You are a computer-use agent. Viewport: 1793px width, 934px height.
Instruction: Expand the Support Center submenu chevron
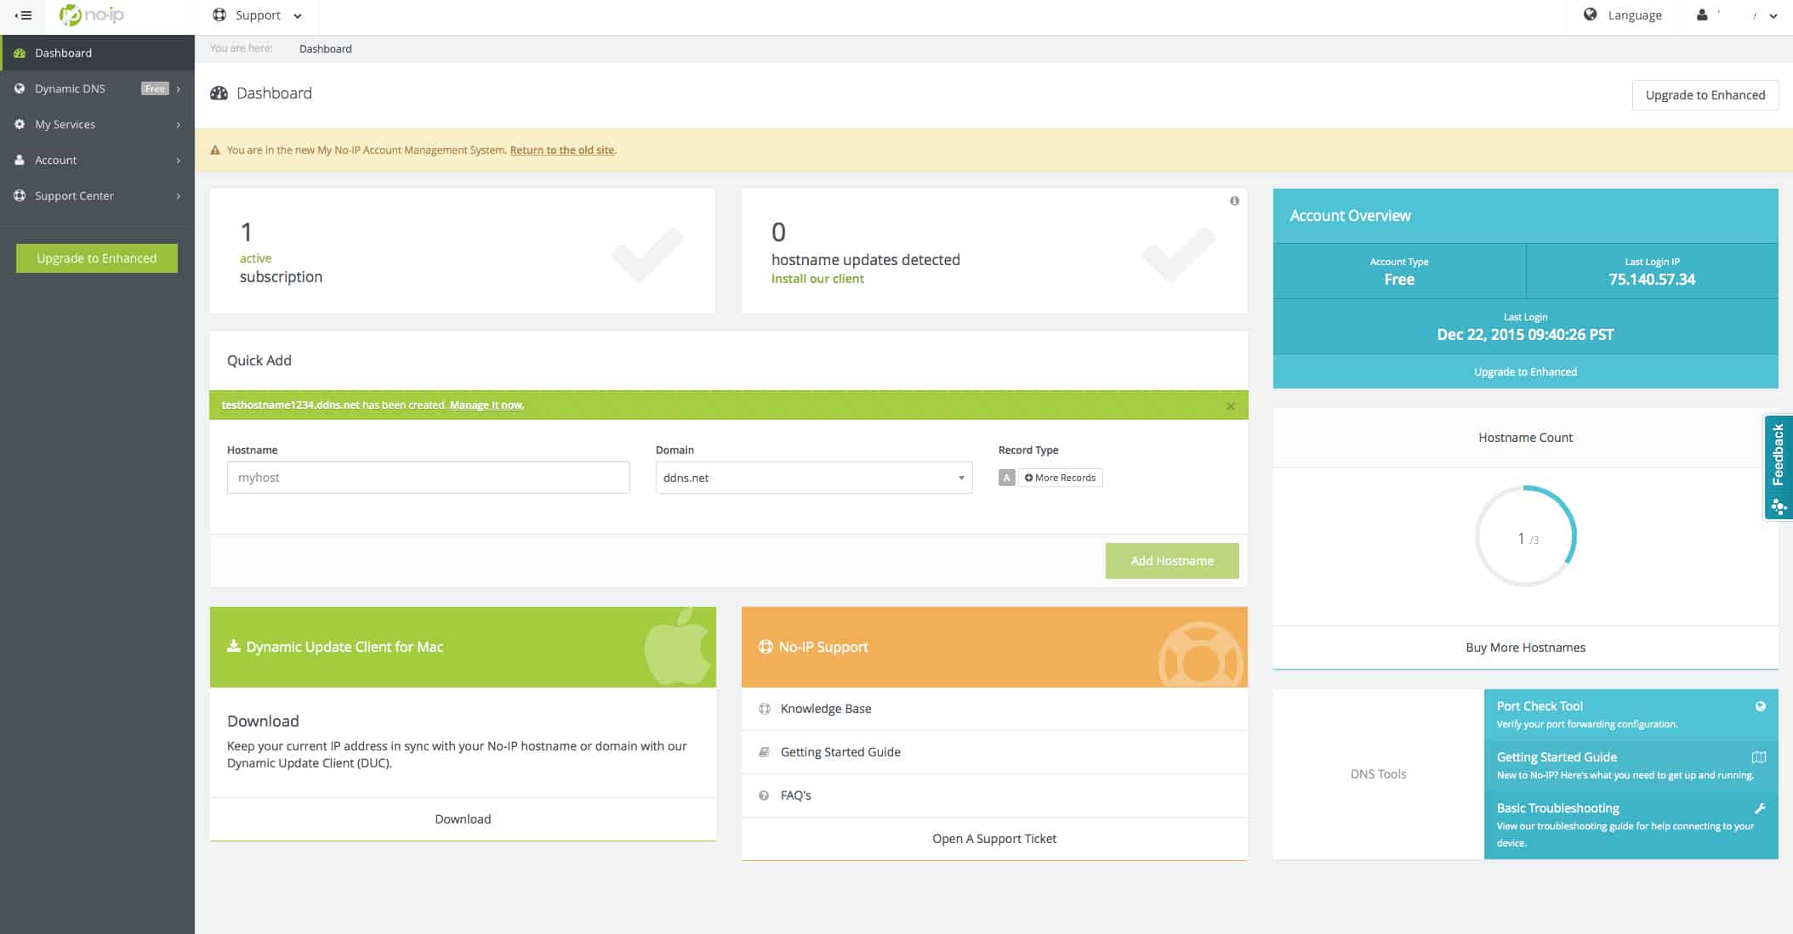pyautogui.click(x=179, y=196)
